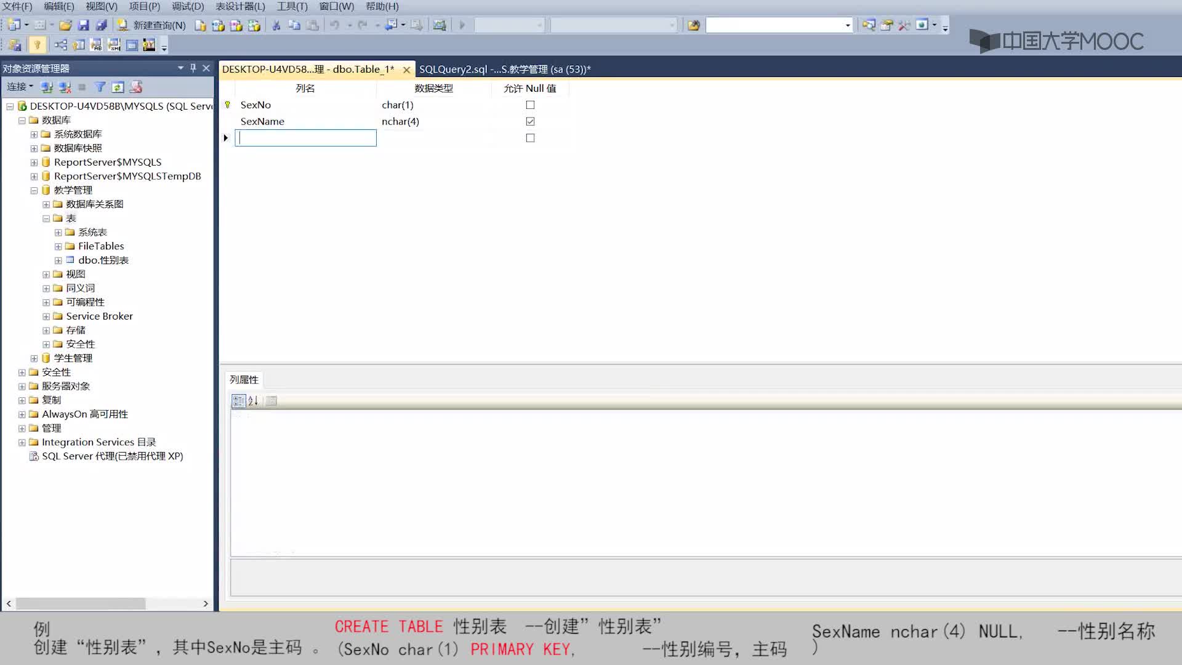The height and width of the screenshot is (665, 1182).
Task: Click the char(1) data type cell
Action: (434, 105)
